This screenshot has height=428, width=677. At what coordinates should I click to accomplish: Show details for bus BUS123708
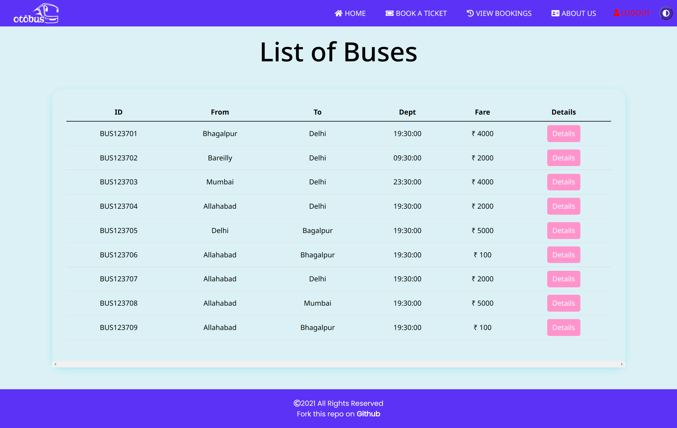563,303
